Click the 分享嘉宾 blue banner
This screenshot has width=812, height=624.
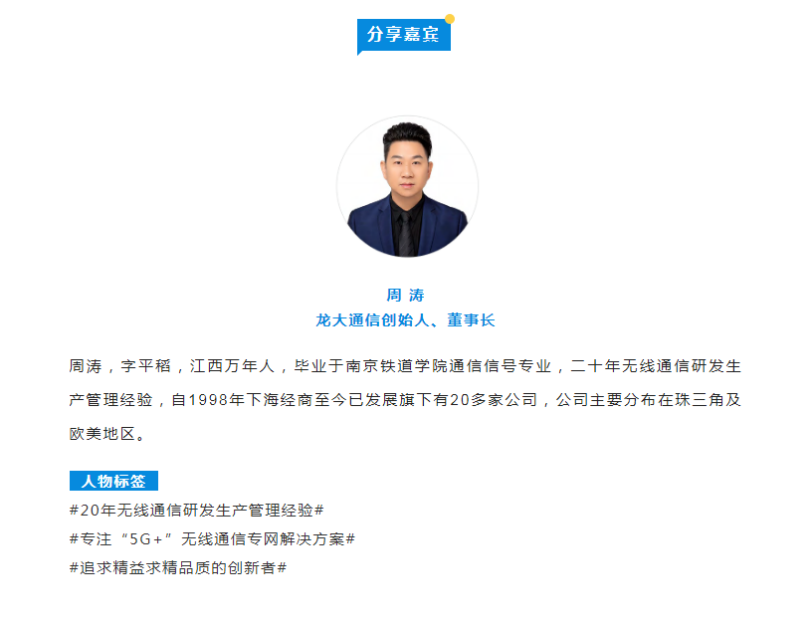(x=404, y=35)
